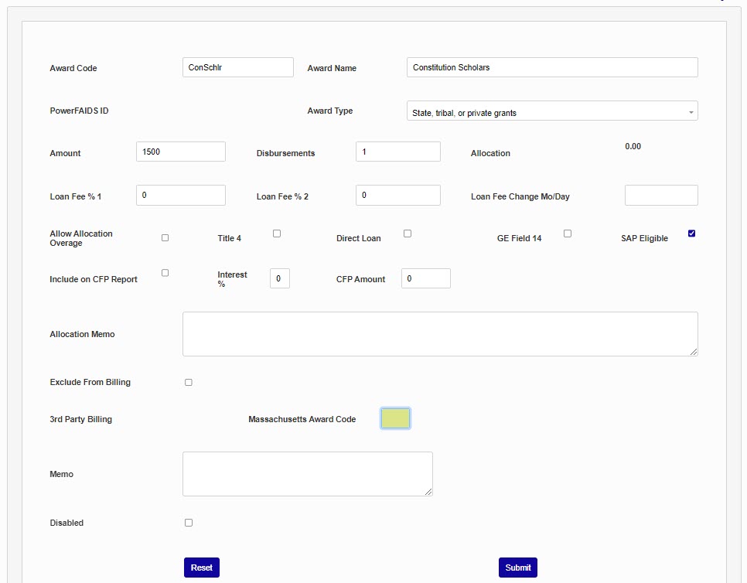The image size is (747, 583).
Task: Click the Loan Fee Change Mo/Day field
Action: [660, 196]
